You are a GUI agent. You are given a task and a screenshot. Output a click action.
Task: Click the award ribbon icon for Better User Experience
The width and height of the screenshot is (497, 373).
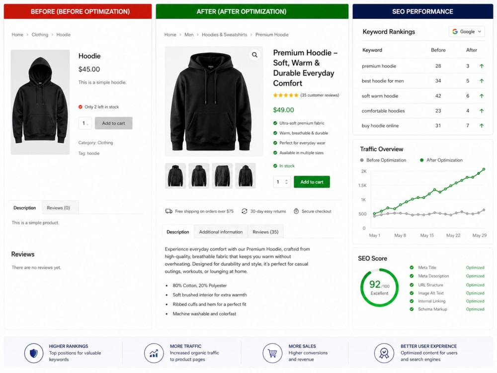[384, 353]
